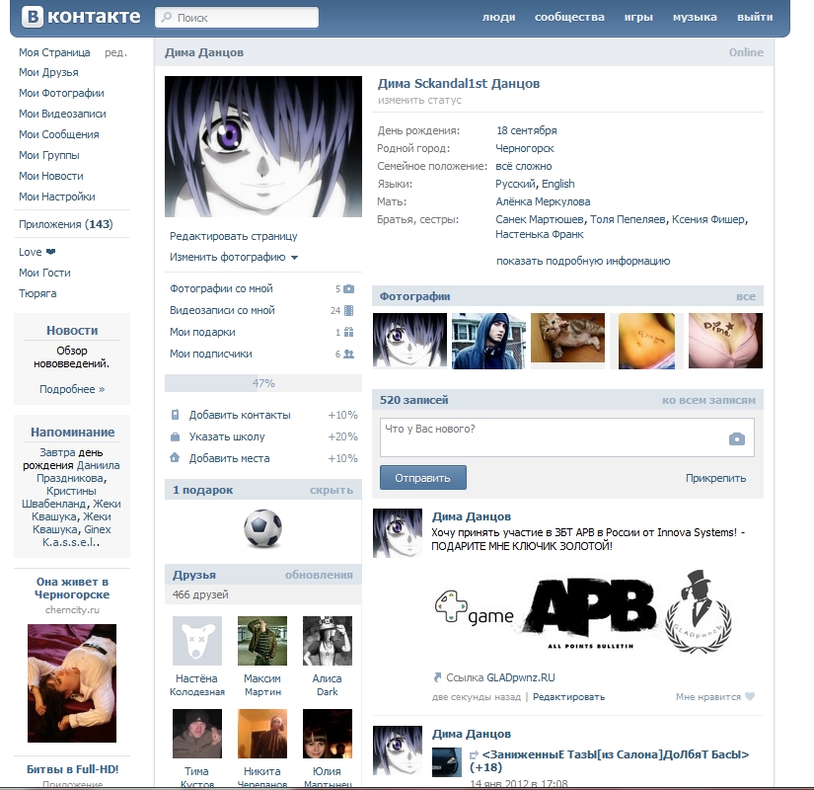Open Мои Фотографии in sidebar
Viewport: 814px width, 790px height.
tap(61, 93)
